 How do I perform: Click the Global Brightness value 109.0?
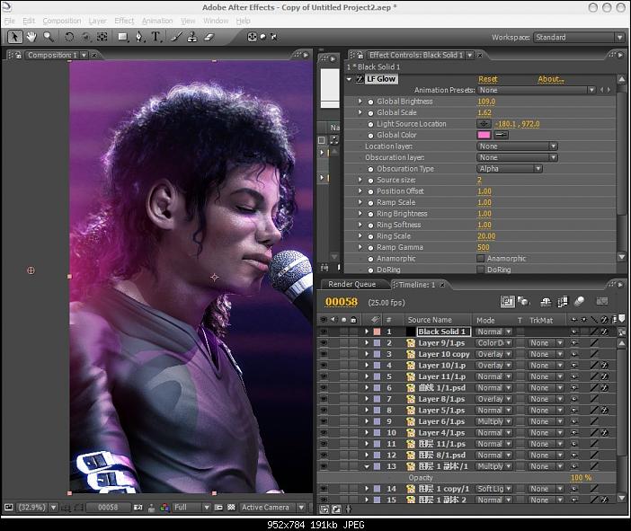[486, 102]
